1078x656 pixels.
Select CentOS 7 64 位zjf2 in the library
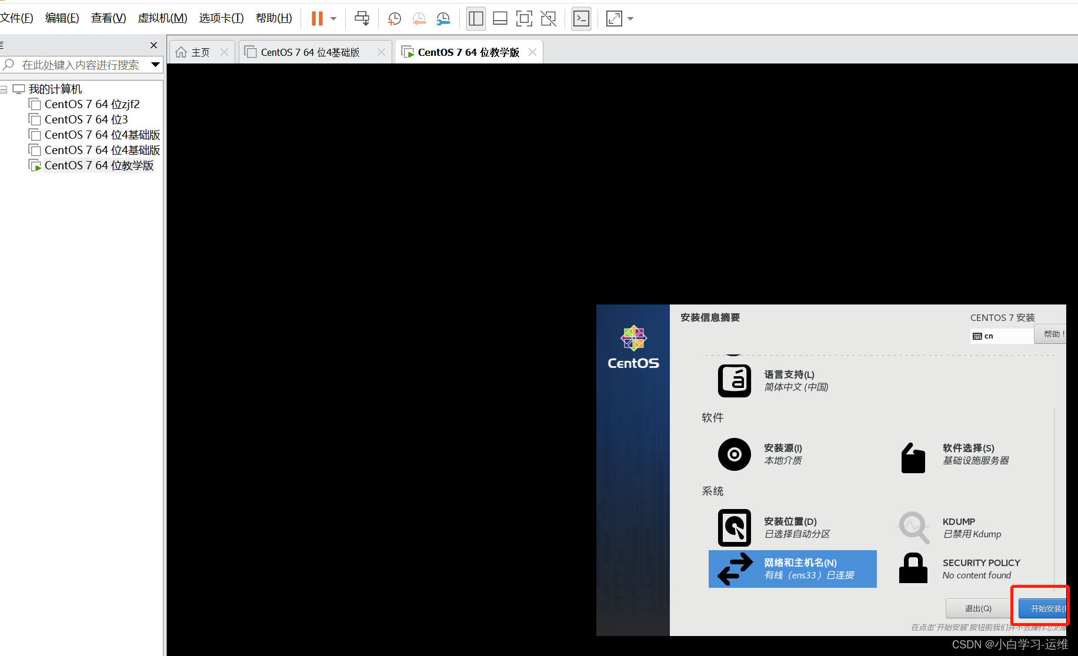92,104
